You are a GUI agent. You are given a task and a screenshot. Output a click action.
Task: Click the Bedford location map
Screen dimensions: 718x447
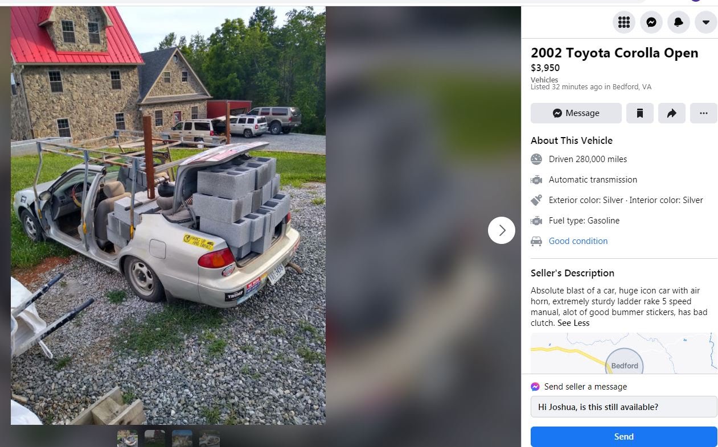pos(623,353)
